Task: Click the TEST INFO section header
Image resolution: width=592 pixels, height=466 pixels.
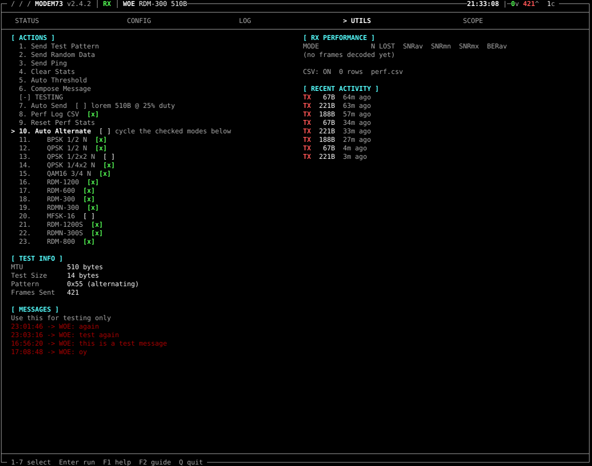Action: [37, 259]
